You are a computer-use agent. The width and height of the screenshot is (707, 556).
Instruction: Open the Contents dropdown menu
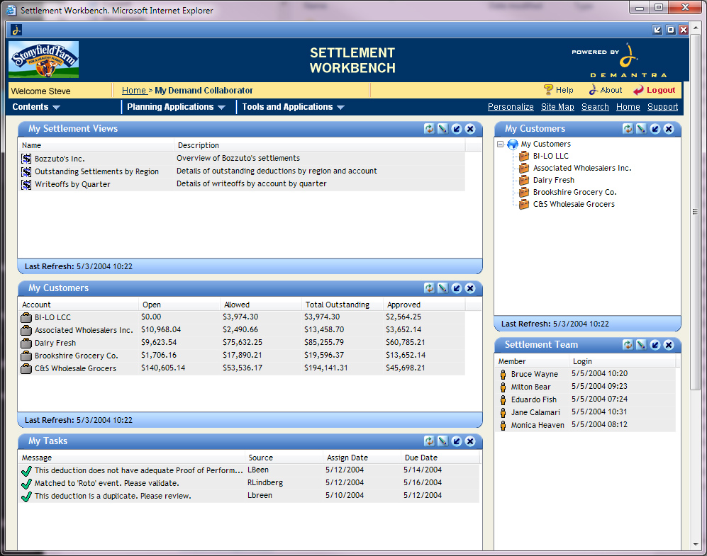tap(36, 107)
